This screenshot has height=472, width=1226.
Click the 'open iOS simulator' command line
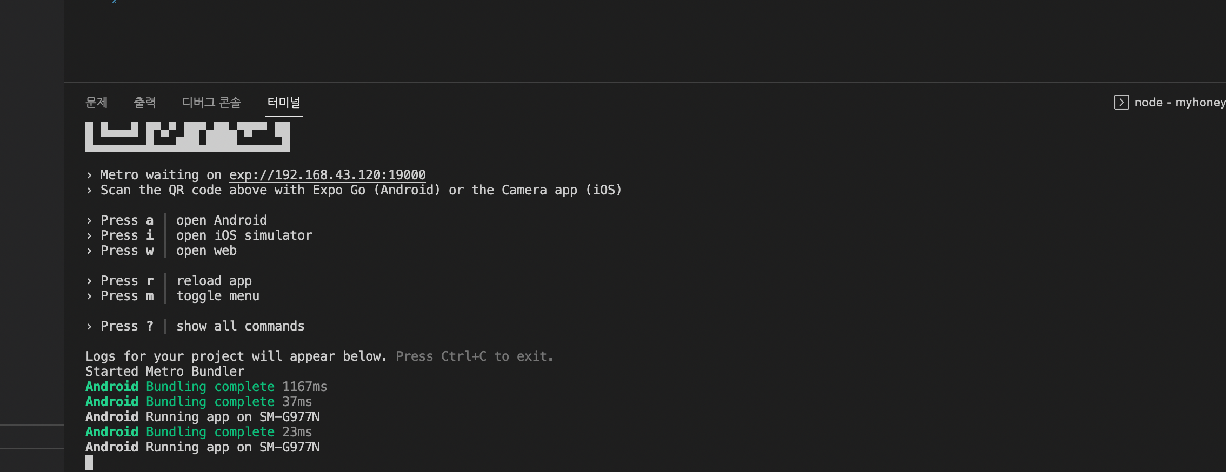pyautogui.click(x=244, y=235)
